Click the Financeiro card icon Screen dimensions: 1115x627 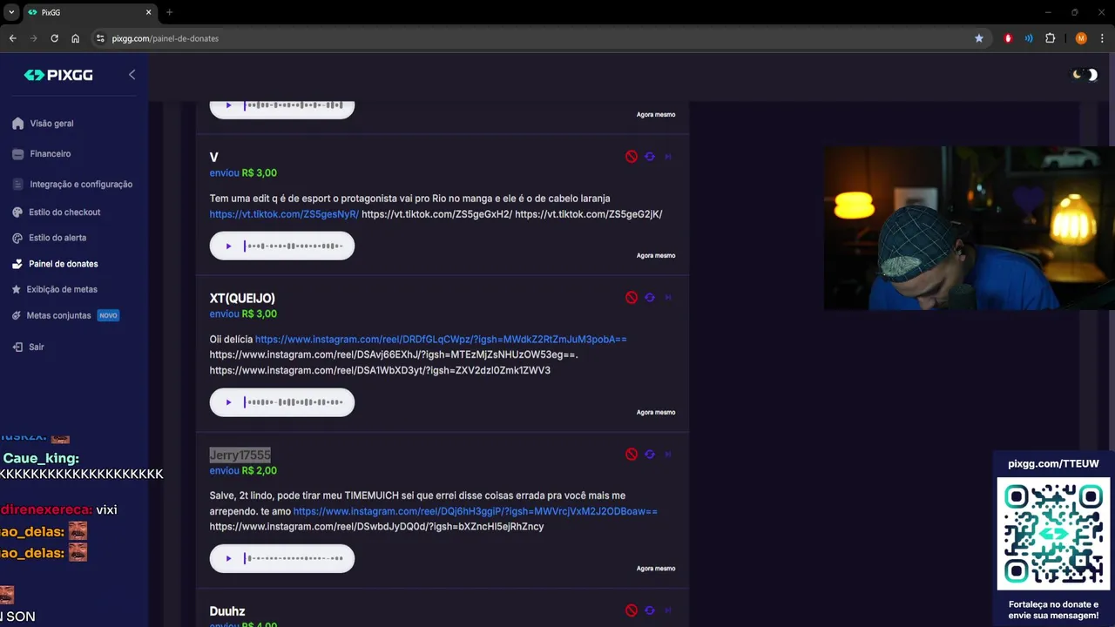pos(17,154)
